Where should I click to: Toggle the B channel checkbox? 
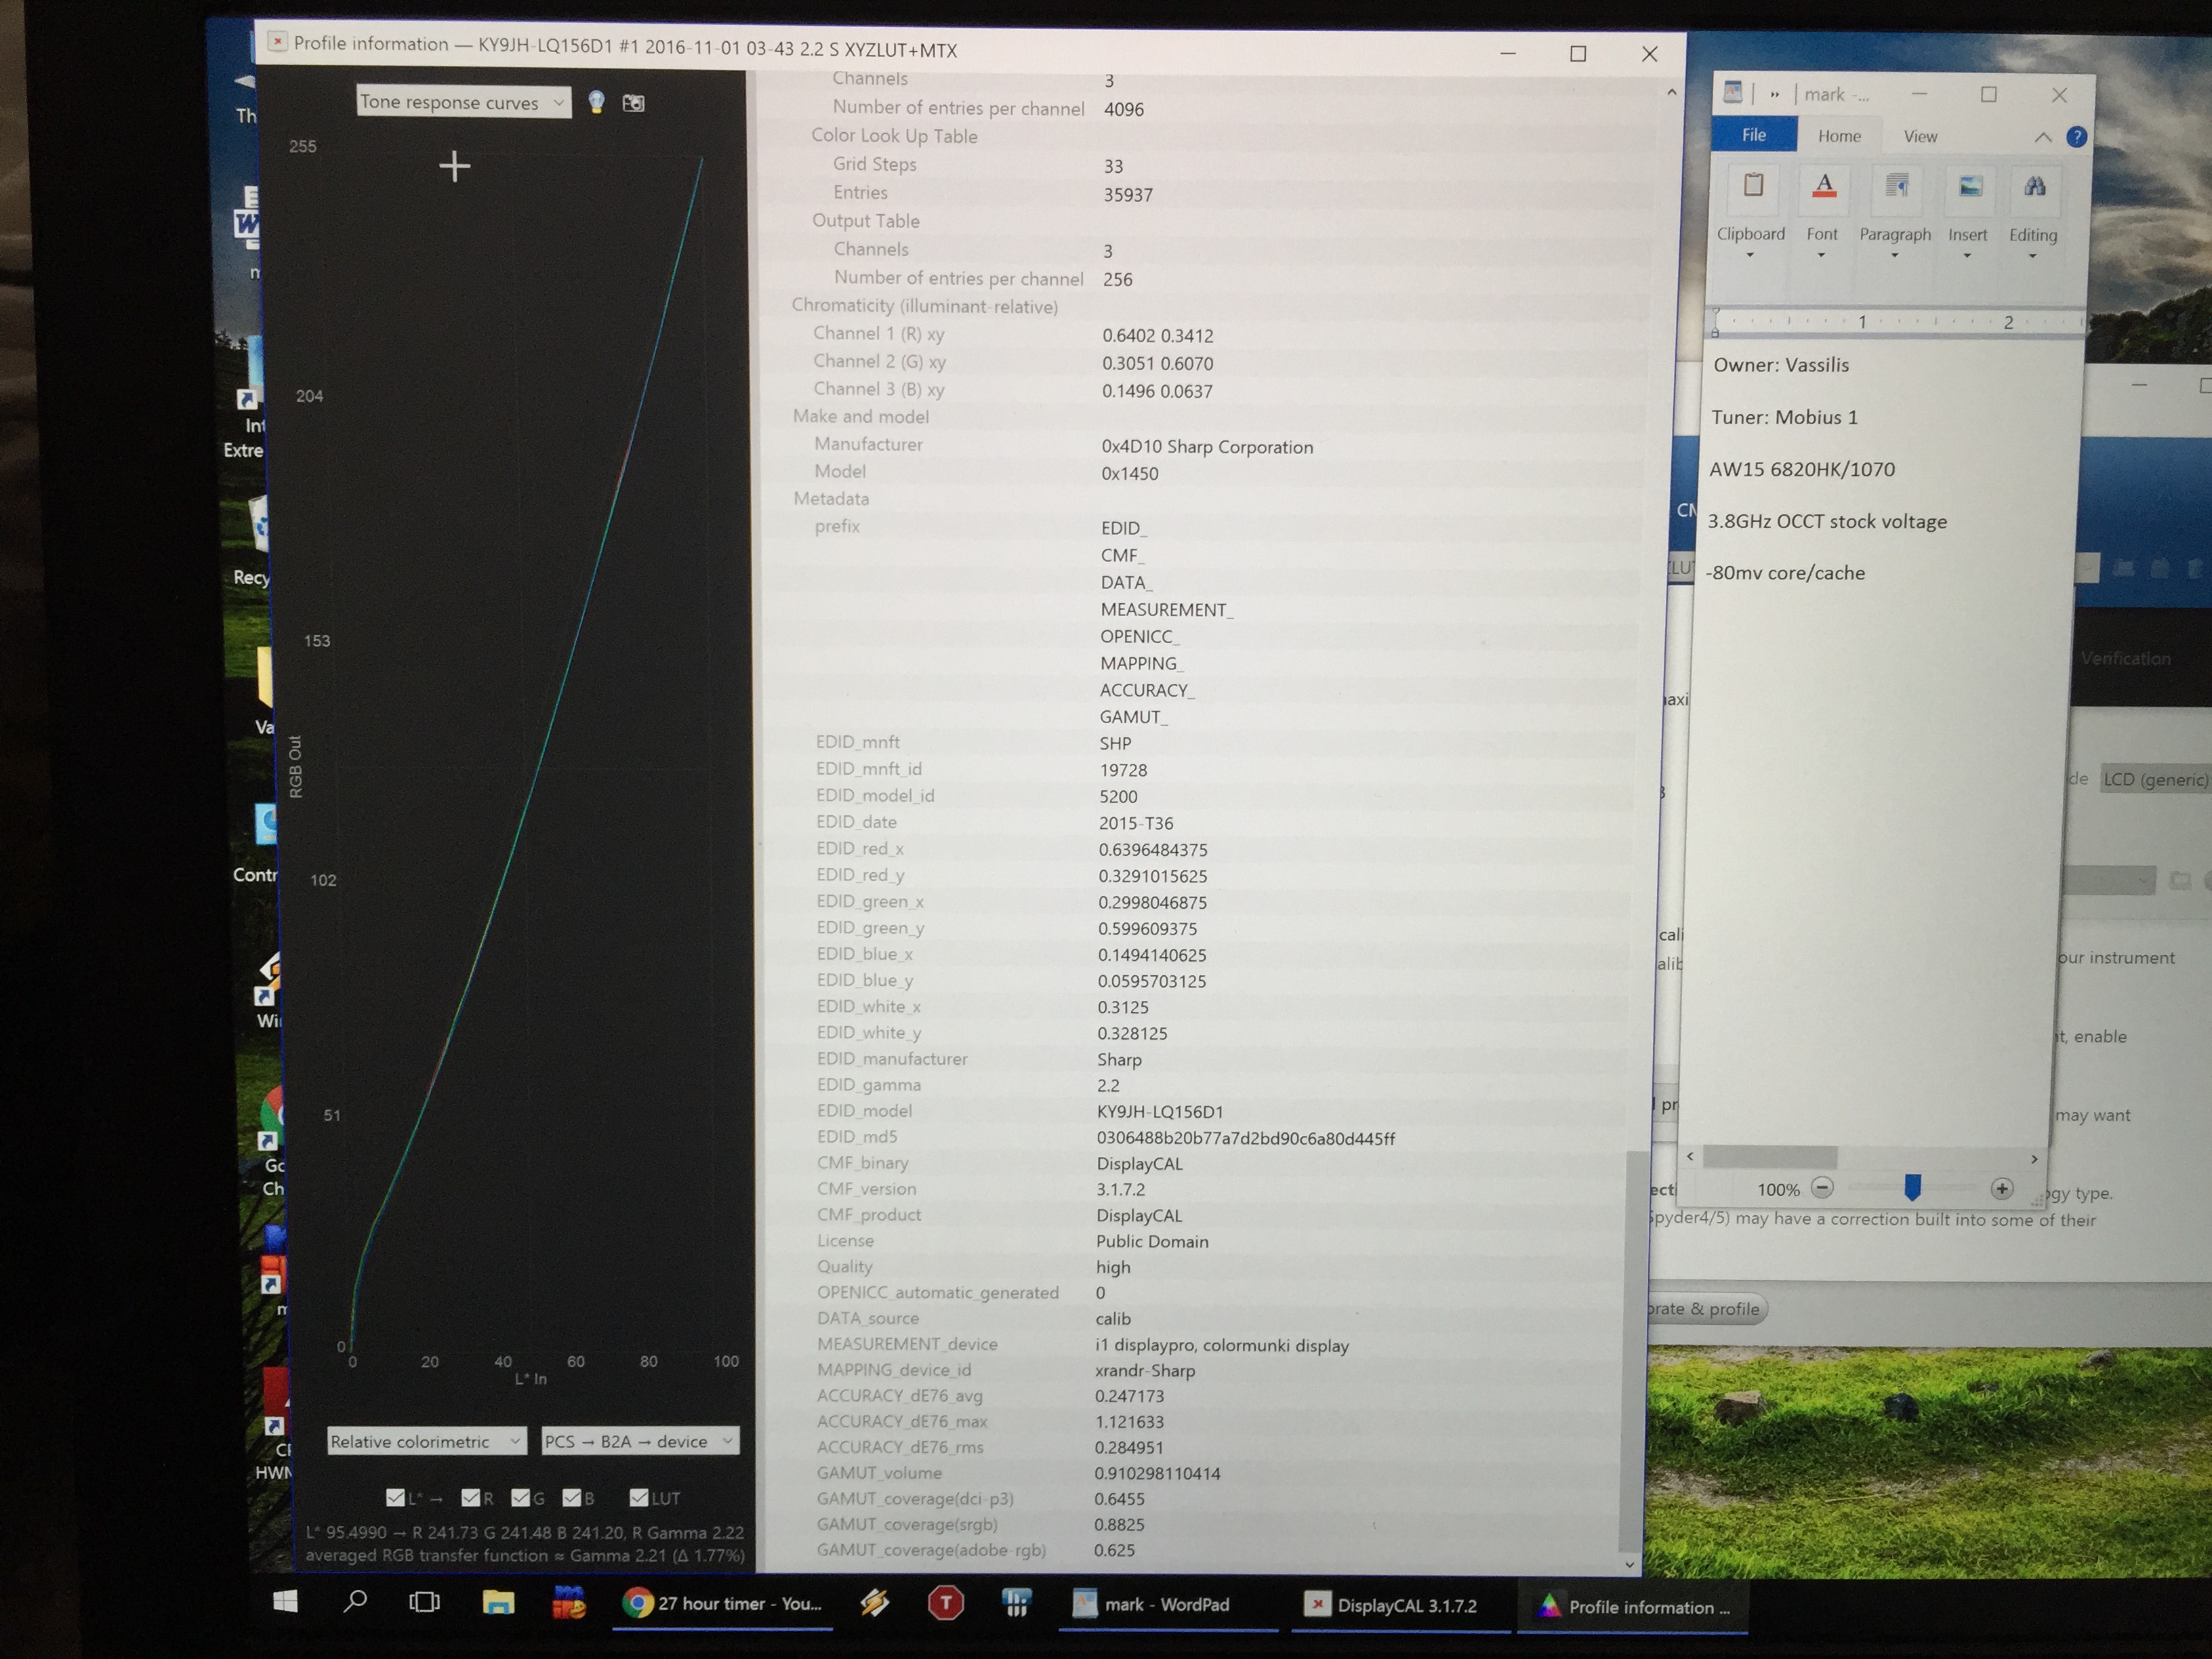(x=572, y=1497)
